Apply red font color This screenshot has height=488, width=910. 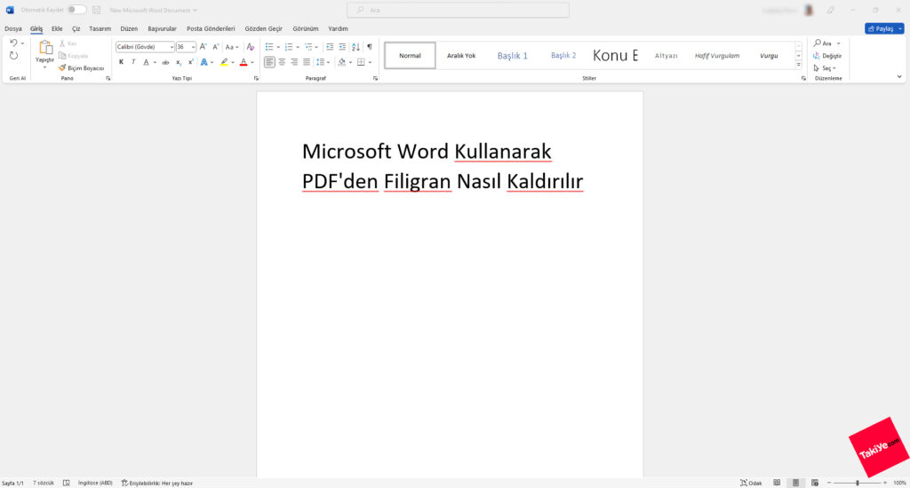click(x=243, y=62)
